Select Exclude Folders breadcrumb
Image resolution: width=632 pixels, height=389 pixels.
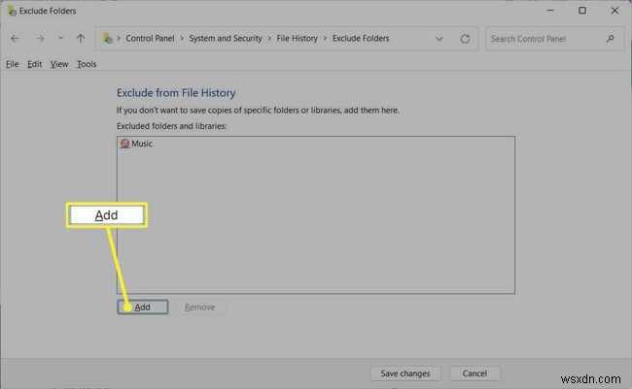coord(361,38)
